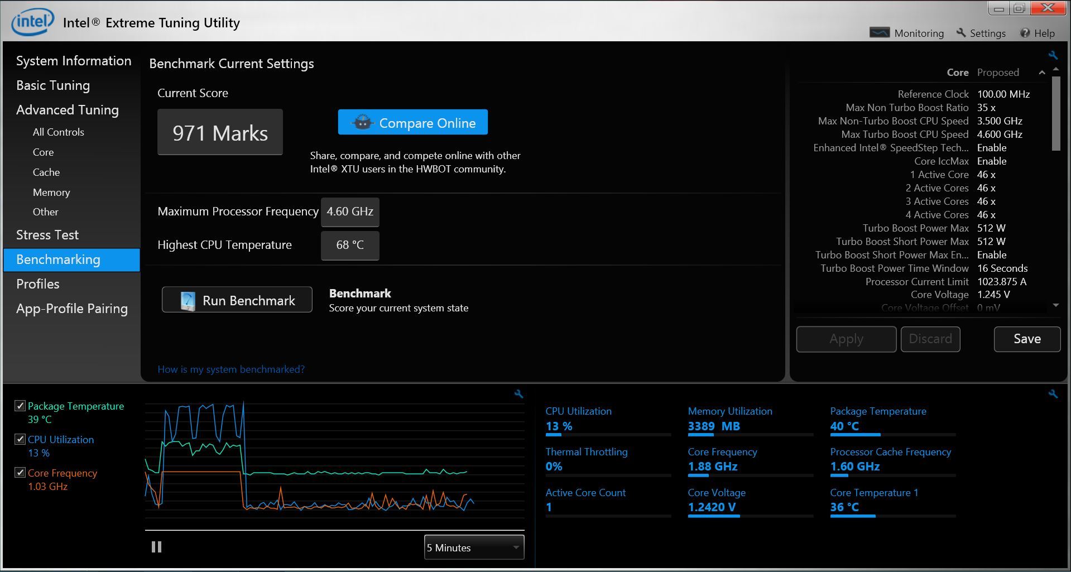The image size is (1071, 572).
Task: Click the settings list scrollbar thumb
Action: [x=1055, y=113]
